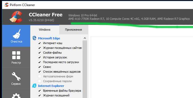Click the Microsoft Edge browser icon
The image size is (193, 98).
(34, 38)
